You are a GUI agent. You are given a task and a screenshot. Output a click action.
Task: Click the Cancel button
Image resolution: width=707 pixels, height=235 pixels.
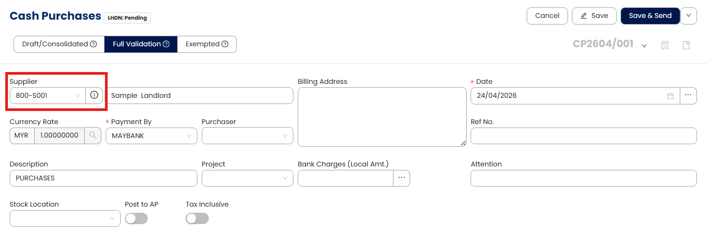[x=547, y=16]
